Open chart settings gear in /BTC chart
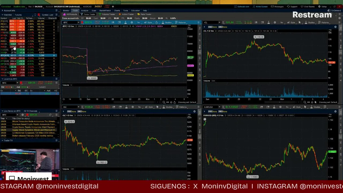This screenshot has width=343, height=193. pyautogui.click(x=132, y=23)
